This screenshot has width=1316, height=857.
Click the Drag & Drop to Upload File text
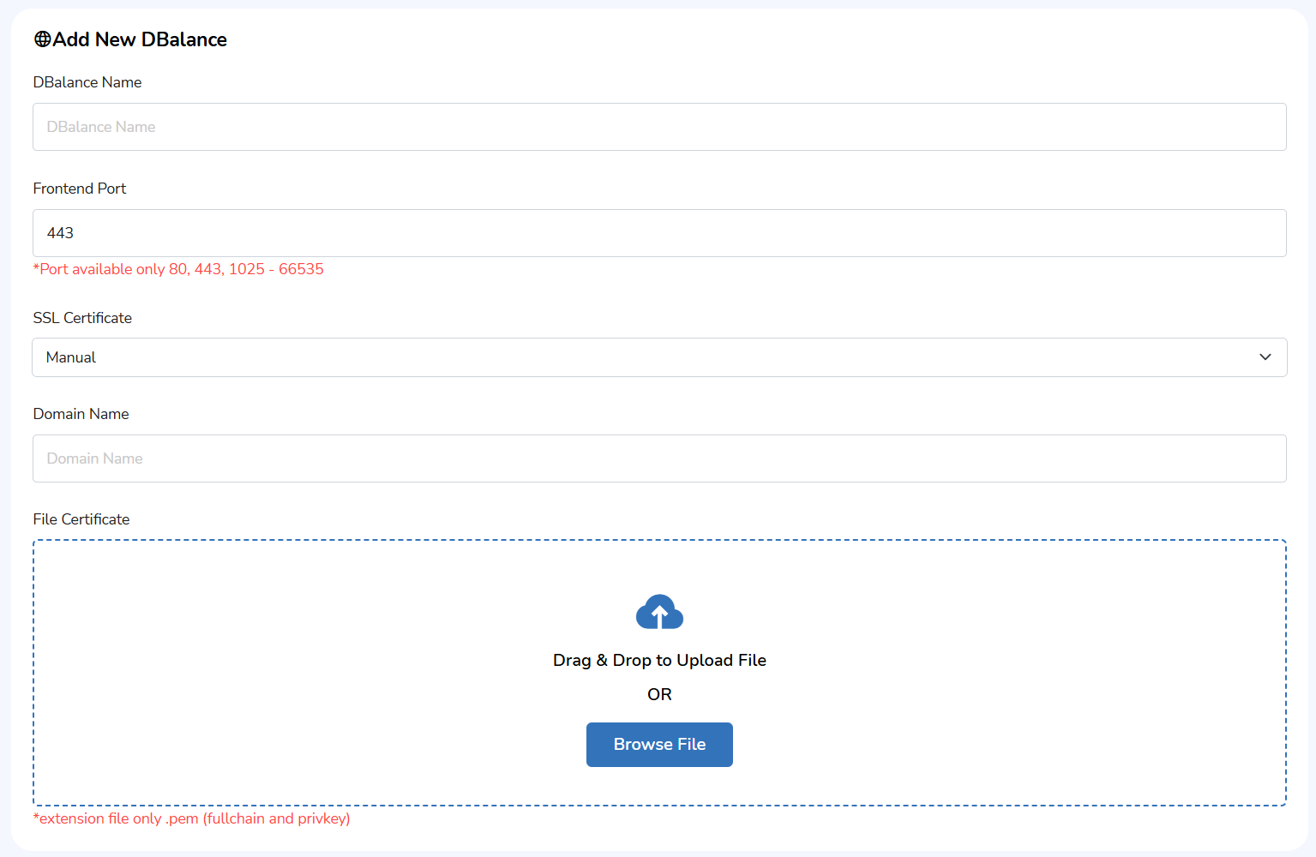659,660
